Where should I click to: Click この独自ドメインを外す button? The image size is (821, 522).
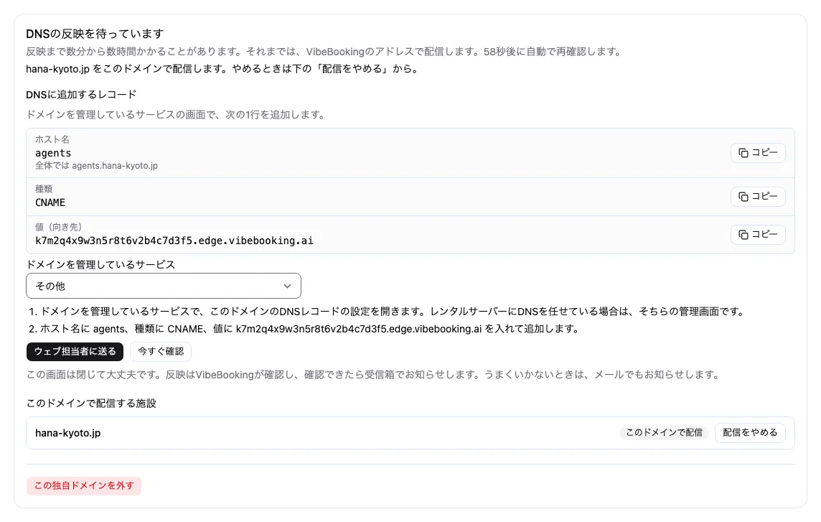[84, 485]
